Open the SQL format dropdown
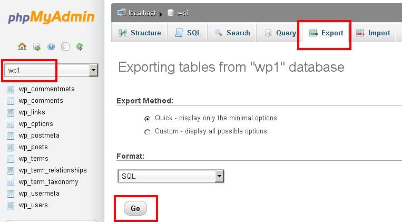 pyautogui.click(x=171, y=176)
